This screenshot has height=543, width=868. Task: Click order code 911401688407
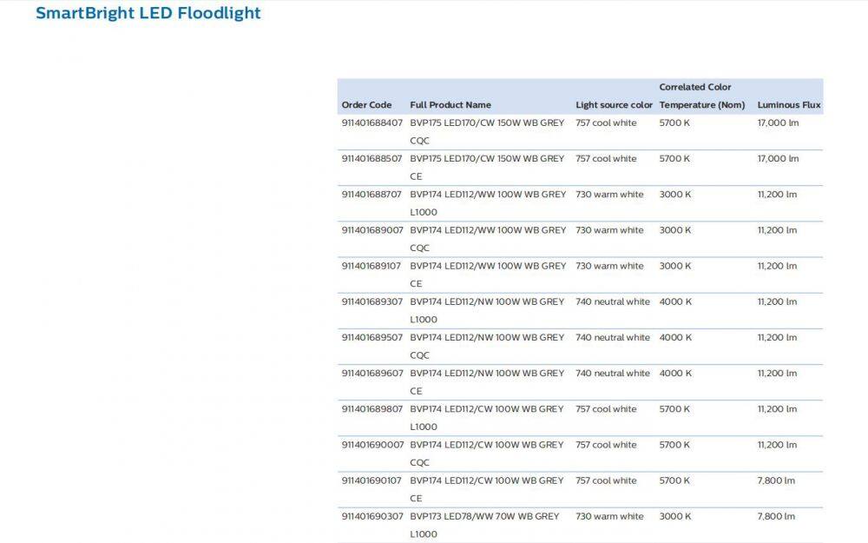coord(372,123)
